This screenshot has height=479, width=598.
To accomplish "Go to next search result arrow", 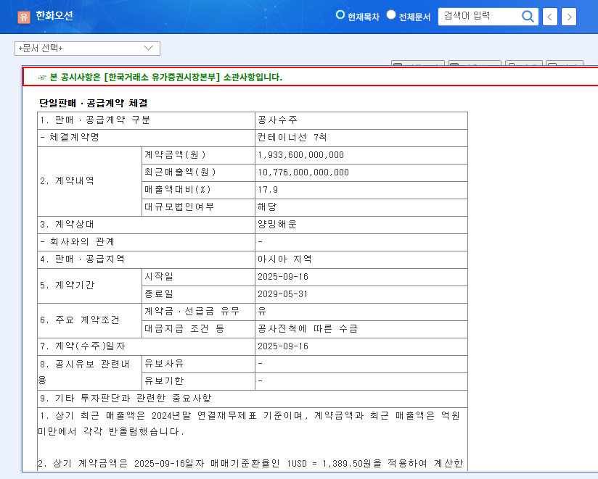I will 569,17.
